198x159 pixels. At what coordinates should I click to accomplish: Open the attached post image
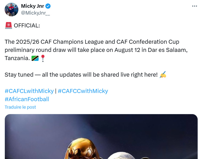(x=101, y=136)
